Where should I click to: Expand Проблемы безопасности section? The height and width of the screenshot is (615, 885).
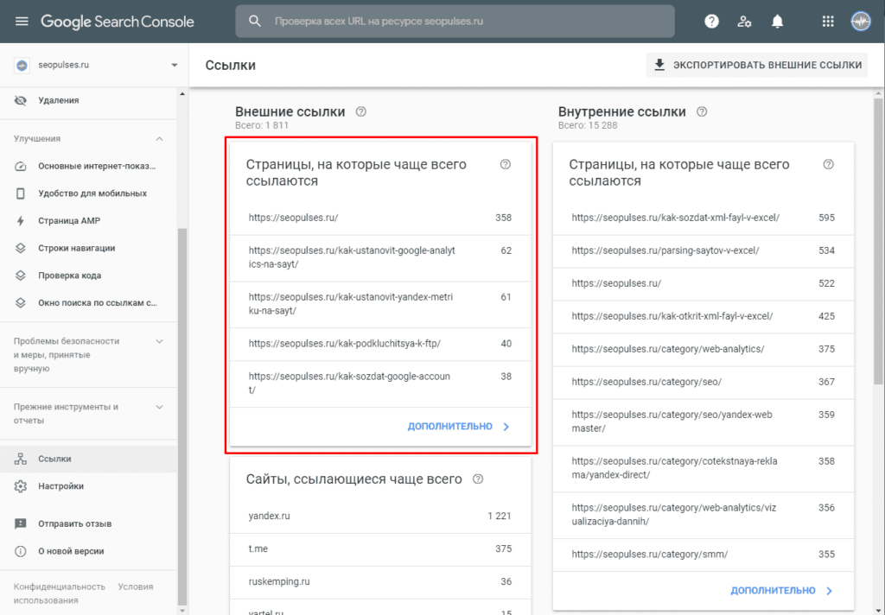(x=159, y=341)
